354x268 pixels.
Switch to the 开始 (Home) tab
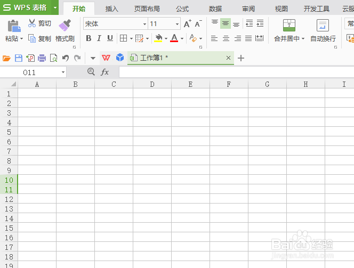click(79, 9)
